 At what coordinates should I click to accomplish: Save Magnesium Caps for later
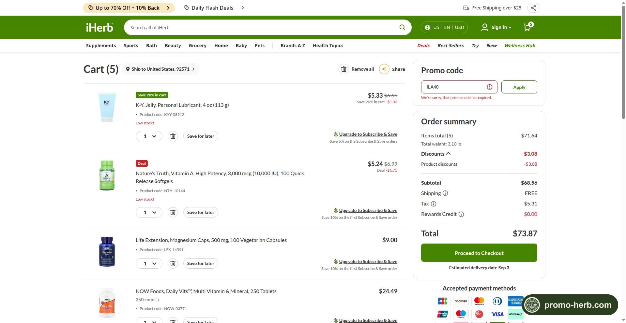click(x=201, y=263)
